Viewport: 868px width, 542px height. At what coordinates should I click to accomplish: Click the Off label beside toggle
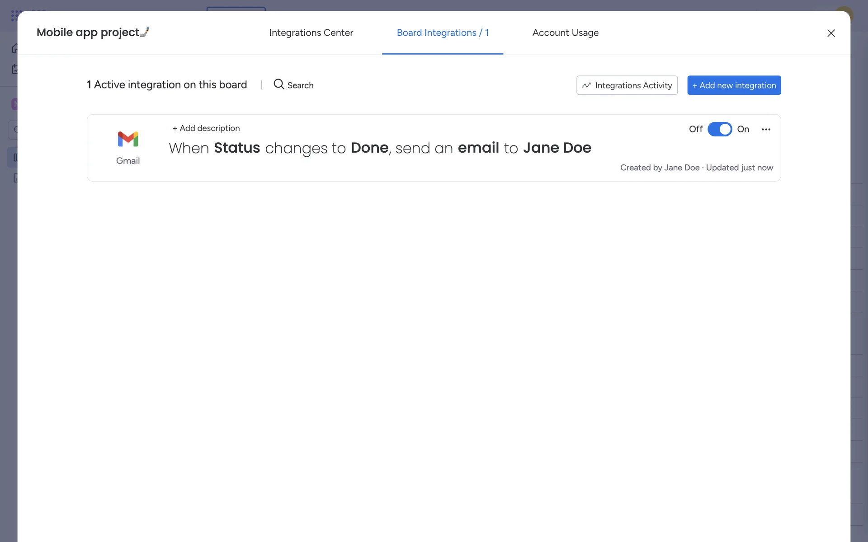(695, 129)
